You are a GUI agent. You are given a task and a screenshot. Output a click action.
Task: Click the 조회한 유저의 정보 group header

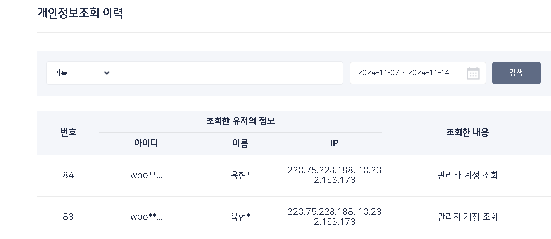(240, 121)
